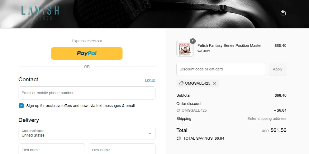
Task: Click the email or mobile phone field
Action: pyautogui.click(x=87, y=93)
